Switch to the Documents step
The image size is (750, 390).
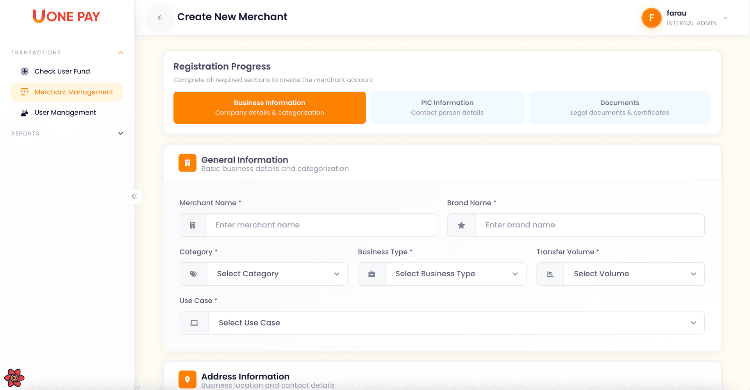(x=619, y=107)
